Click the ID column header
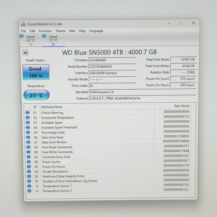 pos(35,107)
